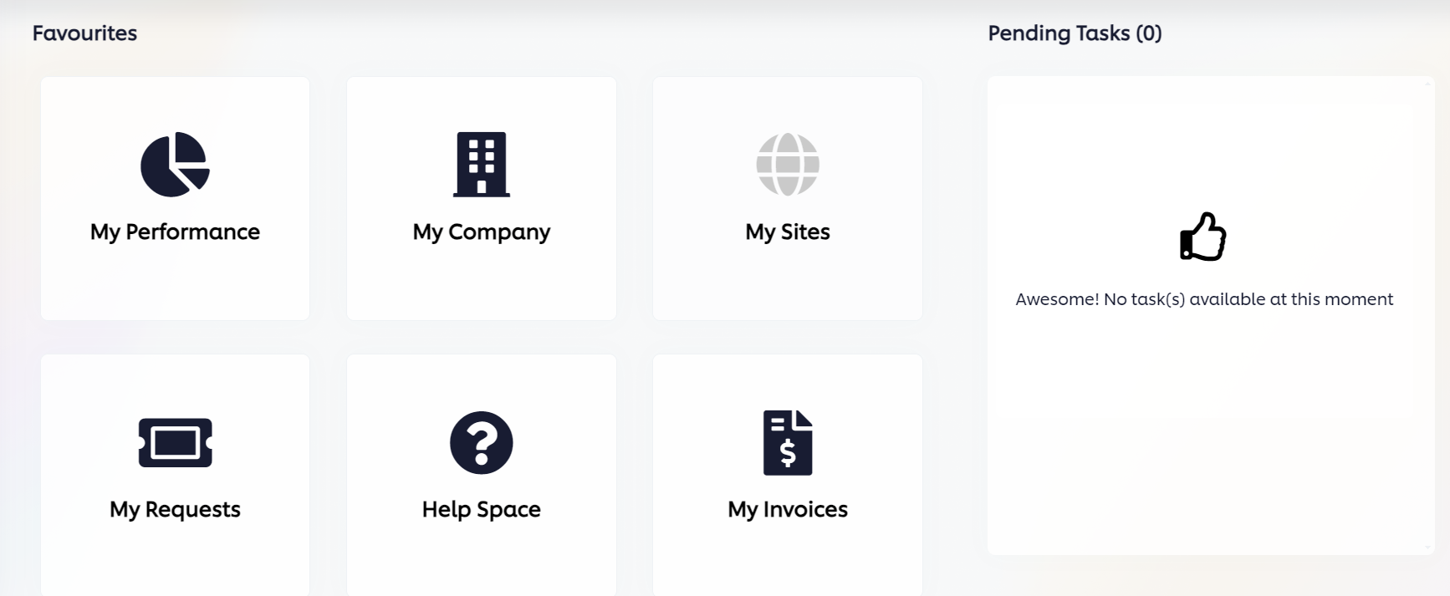Click the My Performance pie chart icon
This screenshot has width=1450, height=596.
[175, 165]
